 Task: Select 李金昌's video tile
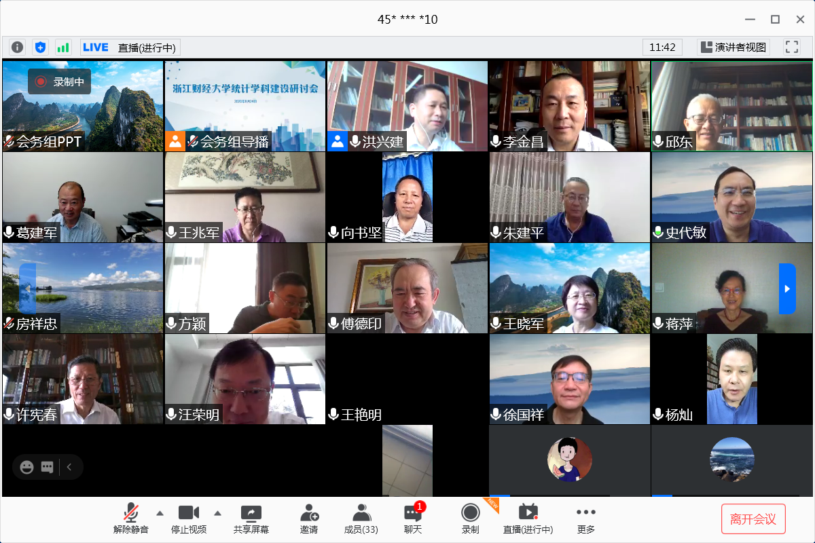pyautogui.click(x=569, y=106)
